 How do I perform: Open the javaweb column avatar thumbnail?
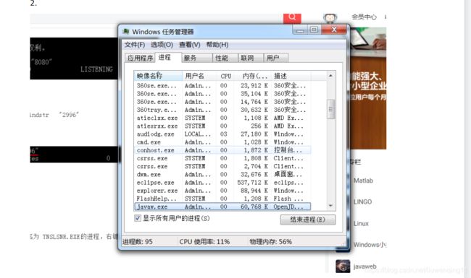point(343,266)
